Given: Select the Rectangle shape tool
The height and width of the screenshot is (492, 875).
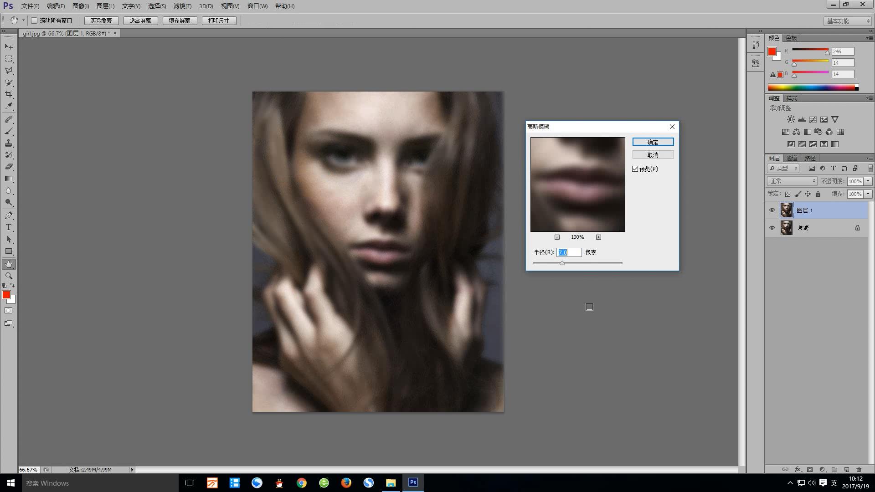Looking at the screenshot, I should 9,251.
